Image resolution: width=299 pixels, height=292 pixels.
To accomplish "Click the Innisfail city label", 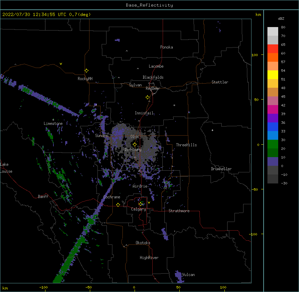I will 144,113.
